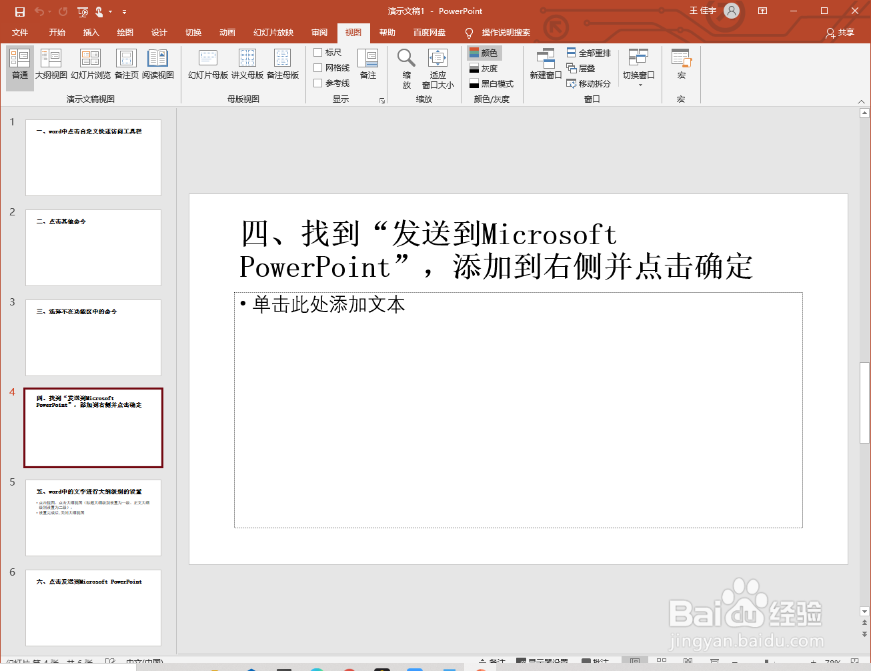Open ribbon display options icon
The height and width of the screenshot is (671, 871).
[762, 11]
